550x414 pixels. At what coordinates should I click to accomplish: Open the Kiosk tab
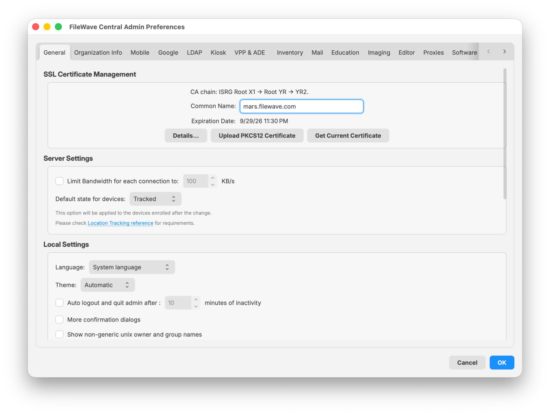tap(218, 52)
